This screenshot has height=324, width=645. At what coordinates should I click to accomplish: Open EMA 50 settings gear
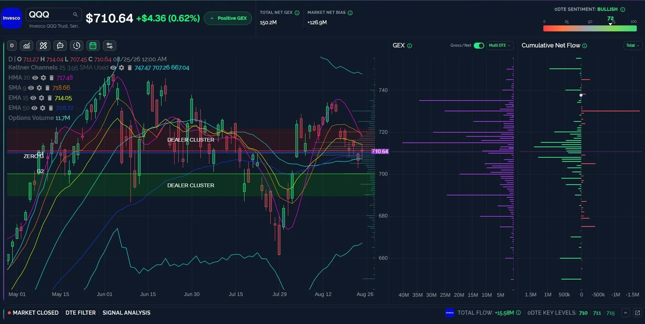[43, 108]
